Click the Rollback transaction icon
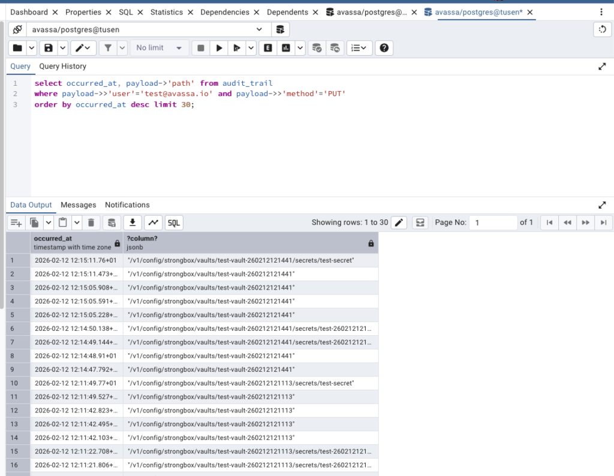 tap(335, 48)
